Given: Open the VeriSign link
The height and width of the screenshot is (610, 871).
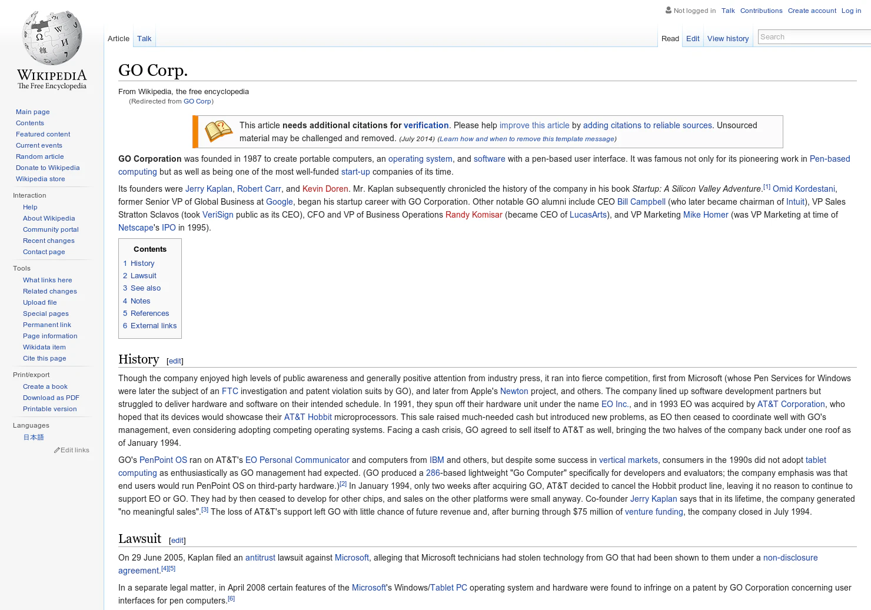Looking at the screenshot, I should click(218, 215).
